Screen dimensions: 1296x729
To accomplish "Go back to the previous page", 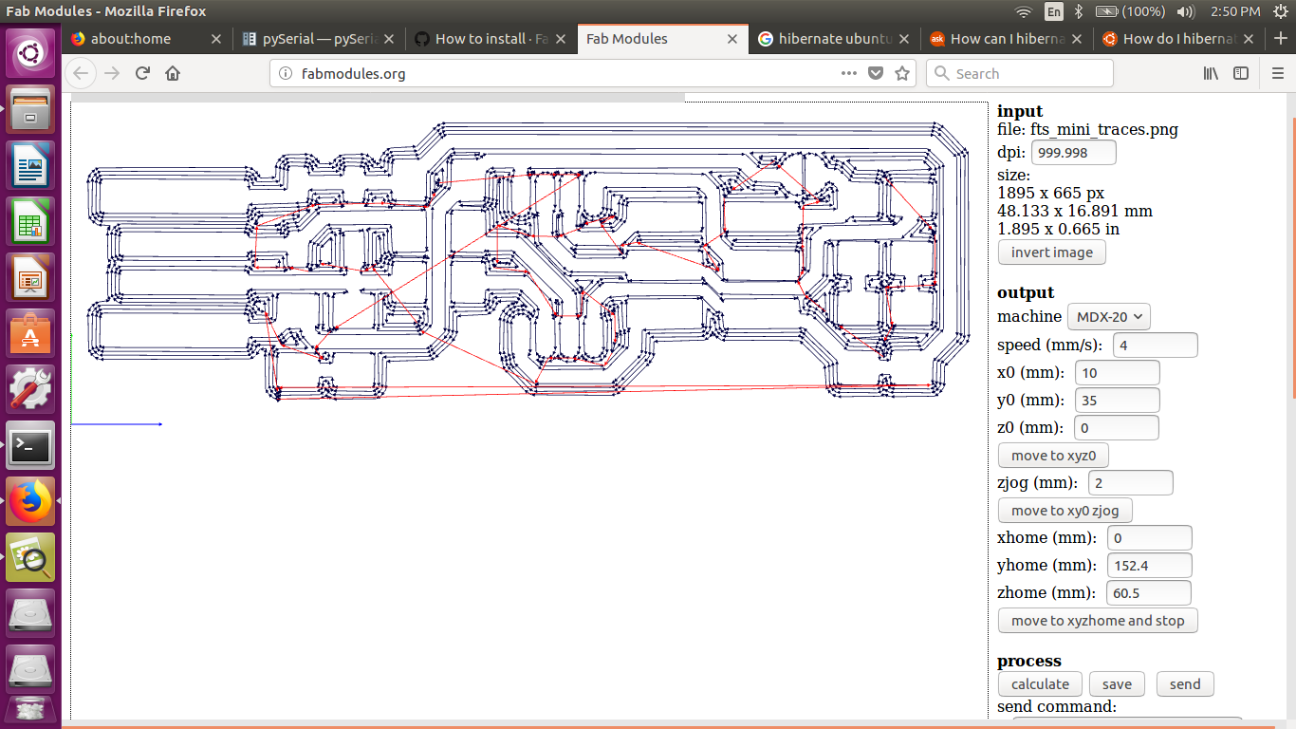I will coord(82,73).
